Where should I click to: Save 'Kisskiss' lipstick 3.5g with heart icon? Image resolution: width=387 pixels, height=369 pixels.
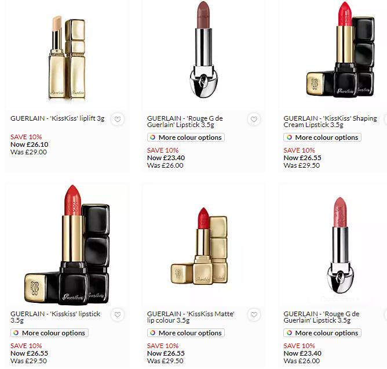tap(118, 314)
